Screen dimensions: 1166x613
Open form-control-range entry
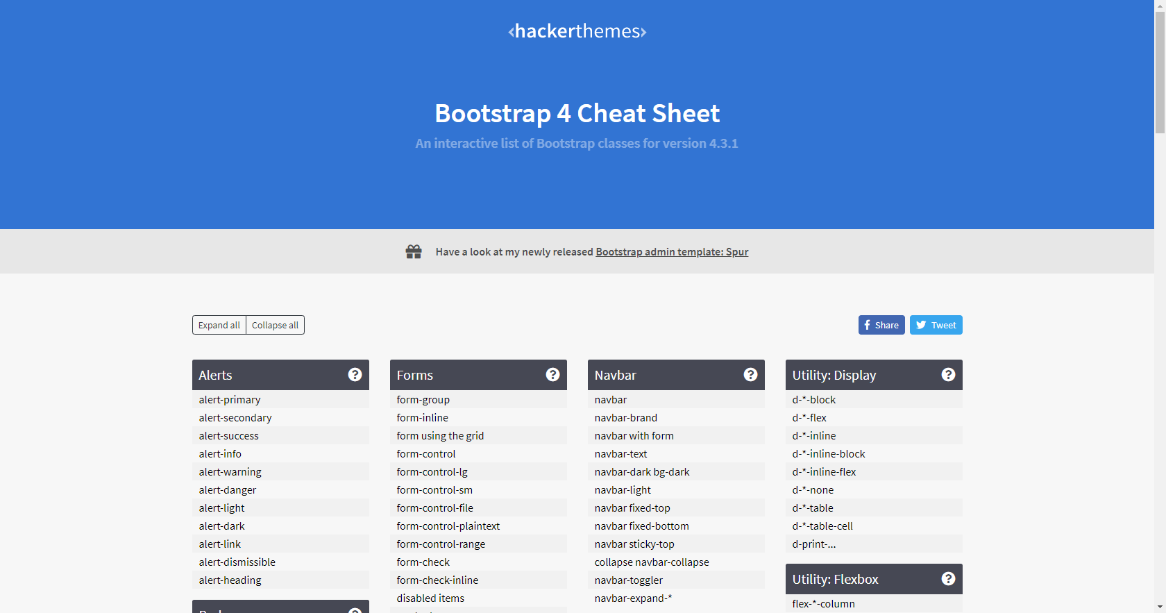coord(478,544)
